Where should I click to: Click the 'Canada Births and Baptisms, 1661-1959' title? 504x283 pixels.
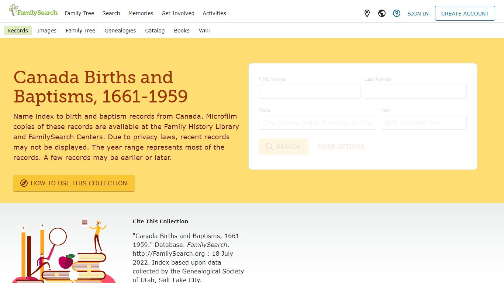click(x=101, y=87)
